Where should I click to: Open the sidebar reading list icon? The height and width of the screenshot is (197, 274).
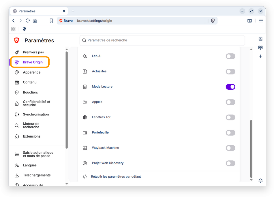click(260, 48)
